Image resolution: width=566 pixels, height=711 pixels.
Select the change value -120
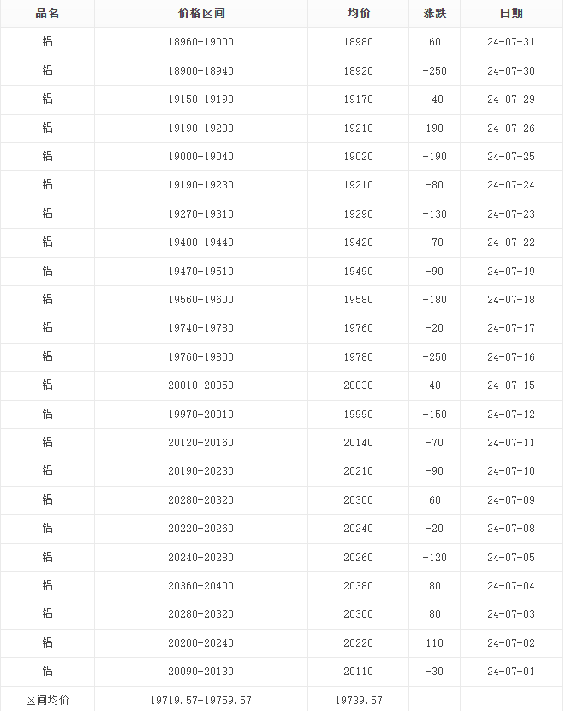[434, 558]
